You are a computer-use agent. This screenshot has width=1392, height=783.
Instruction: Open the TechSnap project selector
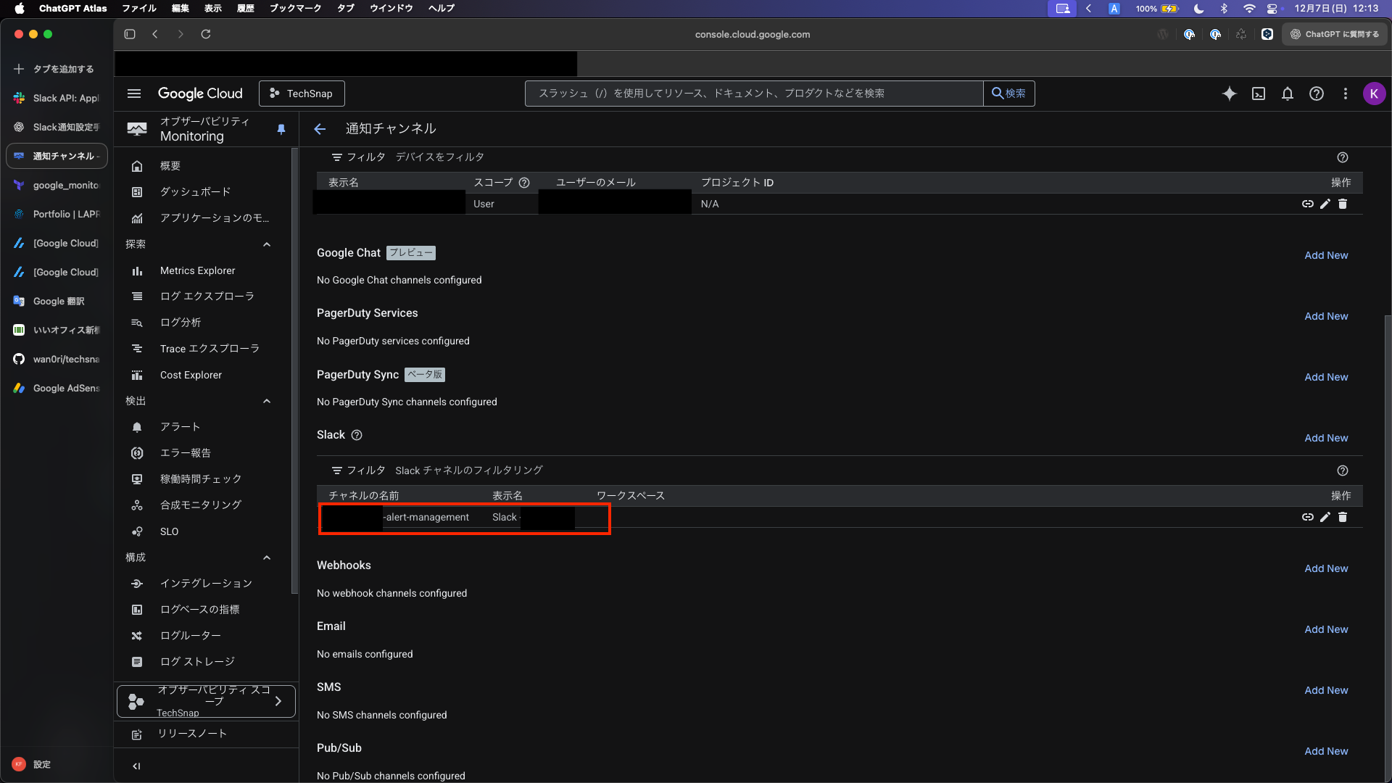tap(302, 94)
